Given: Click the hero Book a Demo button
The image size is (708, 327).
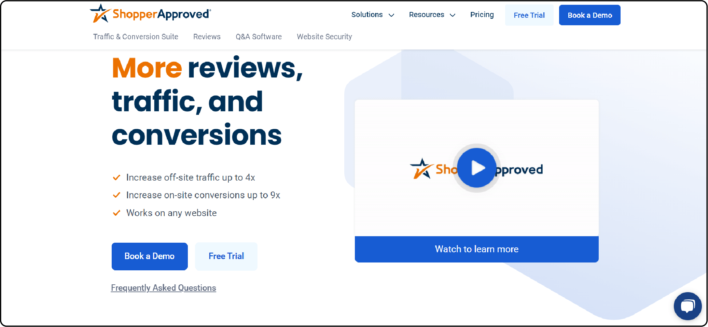Looking at the screenshot, I should pos(150,256).
